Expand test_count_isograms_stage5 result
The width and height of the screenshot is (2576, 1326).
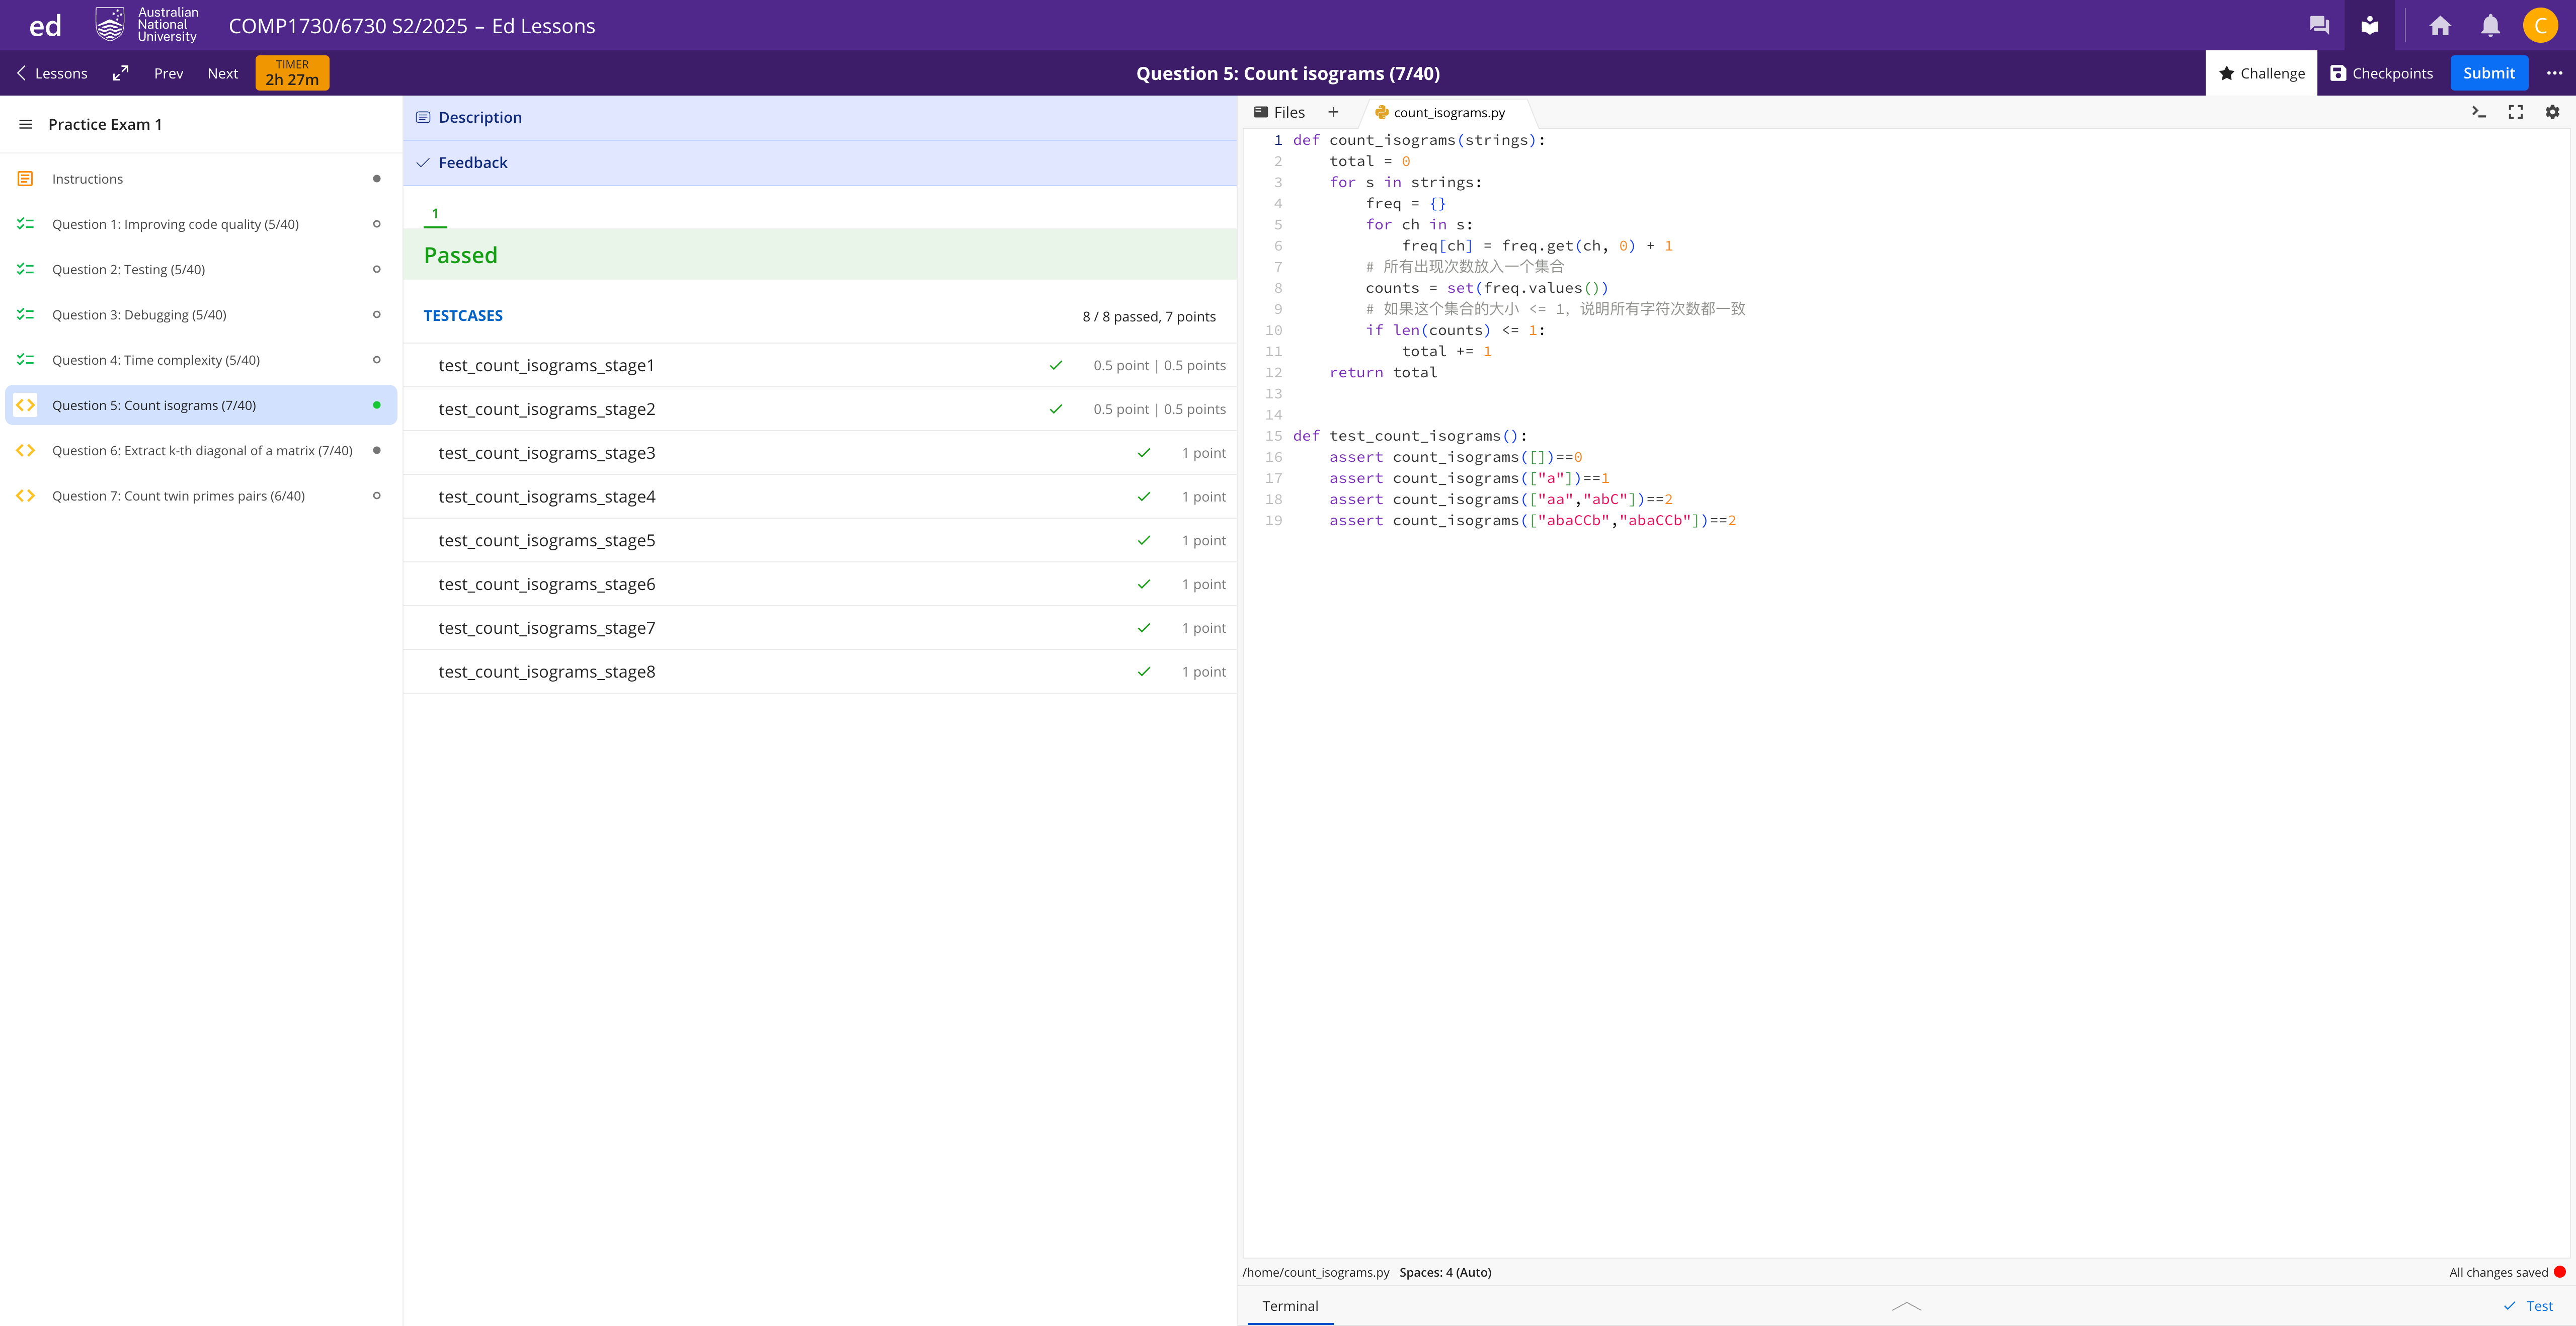pos(820,540)
